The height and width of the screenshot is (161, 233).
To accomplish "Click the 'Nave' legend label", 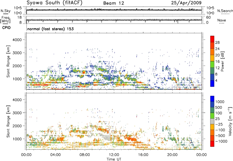I will pyautogui.click(x=222, y=20).
